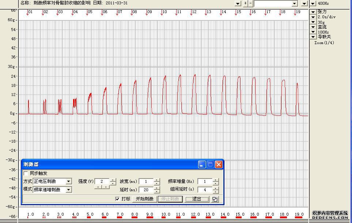This screenshot has width=352, height=223.
Task: Enable the 同步触发 checkbox
Action: tap(26, 173)
